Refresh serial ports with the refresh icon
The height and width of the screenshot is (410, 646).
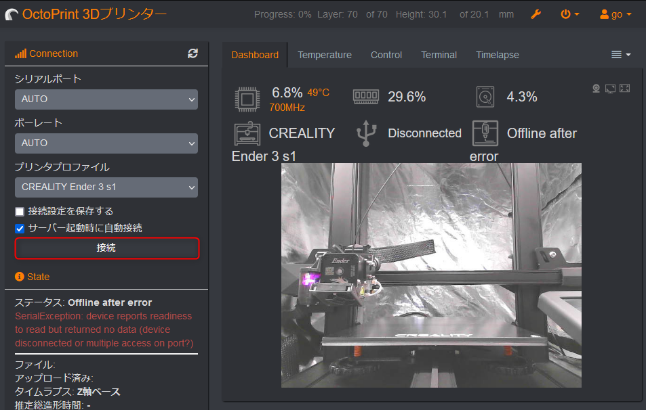tap(193, 53)
